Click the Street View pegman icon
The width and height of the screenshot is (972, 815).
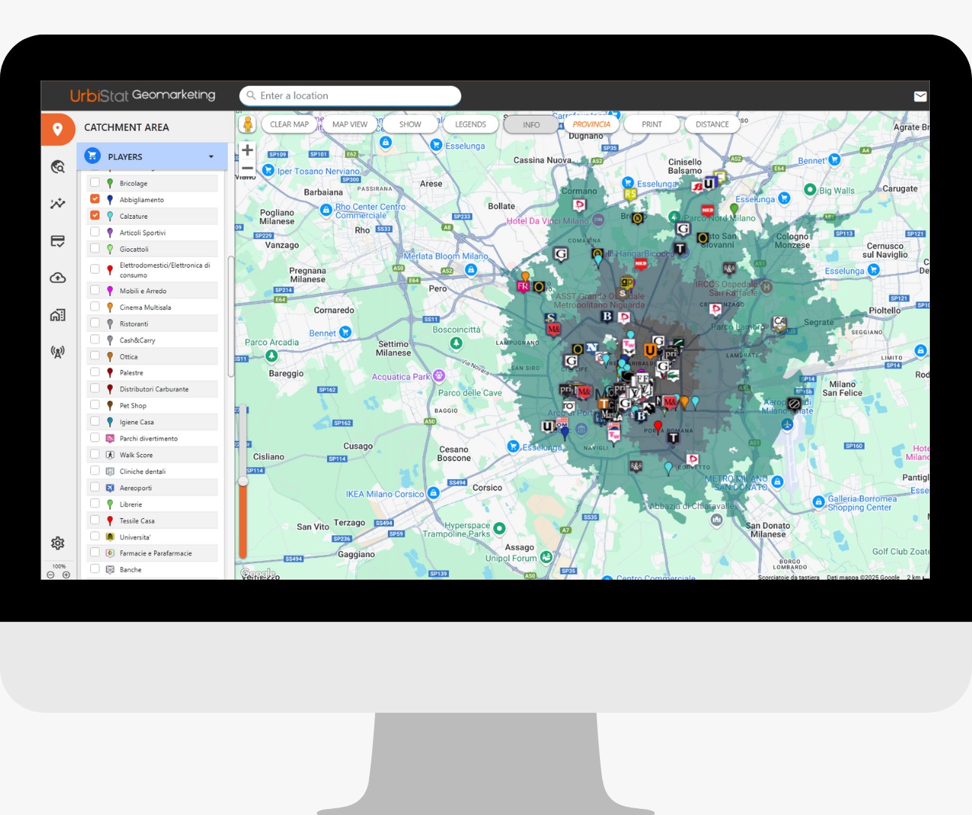[247, 124]
